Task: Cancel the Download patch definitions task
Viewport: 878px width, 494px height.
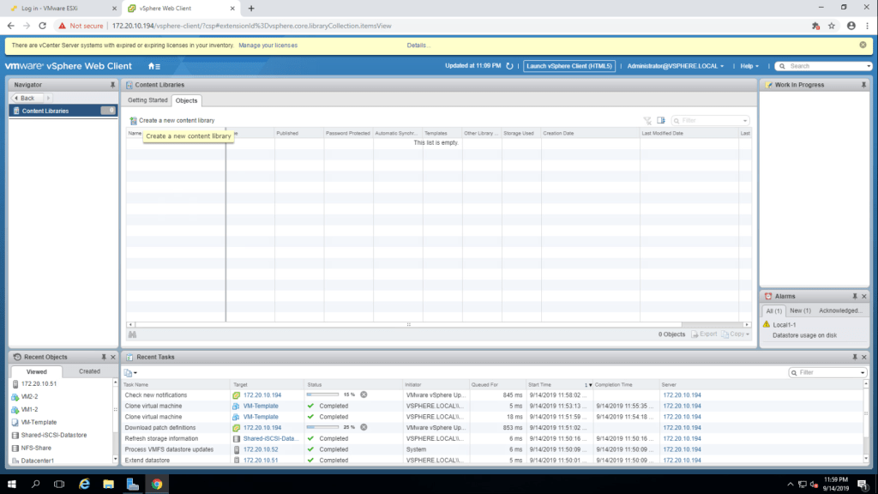Action: (x=364, y=427)
